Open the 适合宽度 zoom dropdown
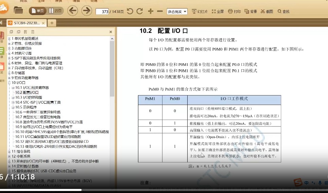Screen dimensions: 328x193 pyautogui.click(x=177, y=12)
